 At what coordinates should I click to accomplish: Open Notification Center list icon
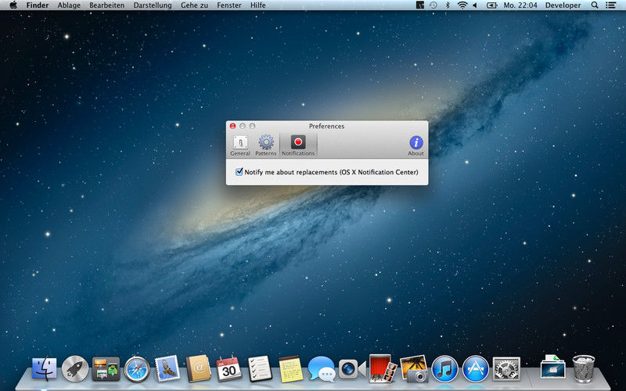(x=610, y=5)
